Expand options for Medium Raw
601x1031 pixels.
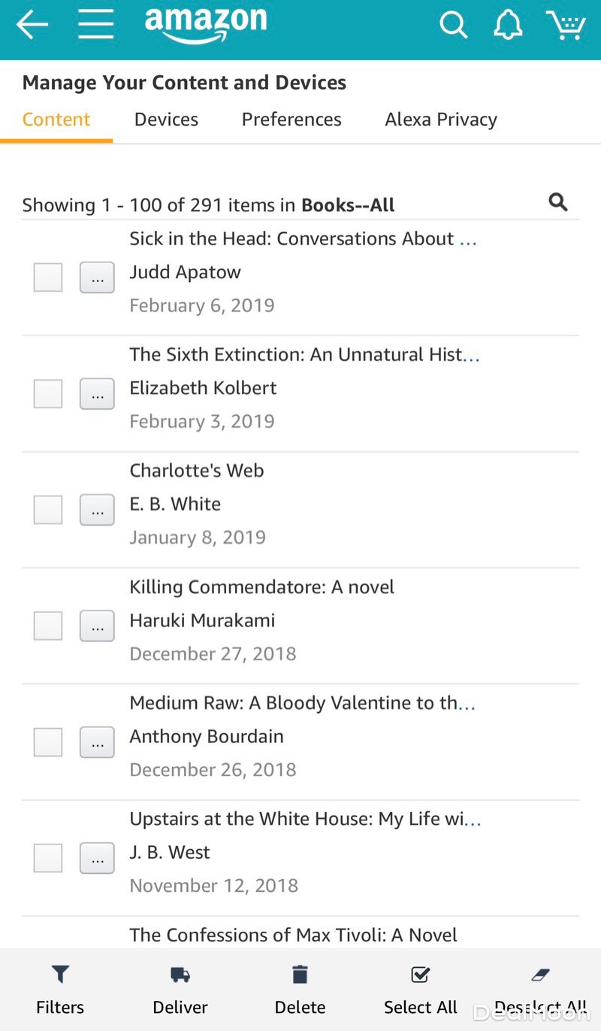click(x=97, y=742)
